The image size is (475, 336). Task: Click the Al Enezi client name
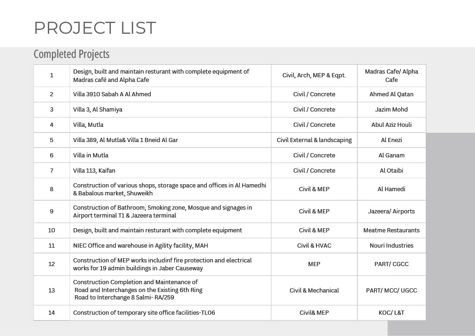click(x=391, y=140)
